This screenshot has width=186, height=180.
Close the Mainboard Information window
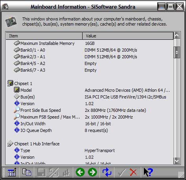pyautogui.click(x=179, y=6)
